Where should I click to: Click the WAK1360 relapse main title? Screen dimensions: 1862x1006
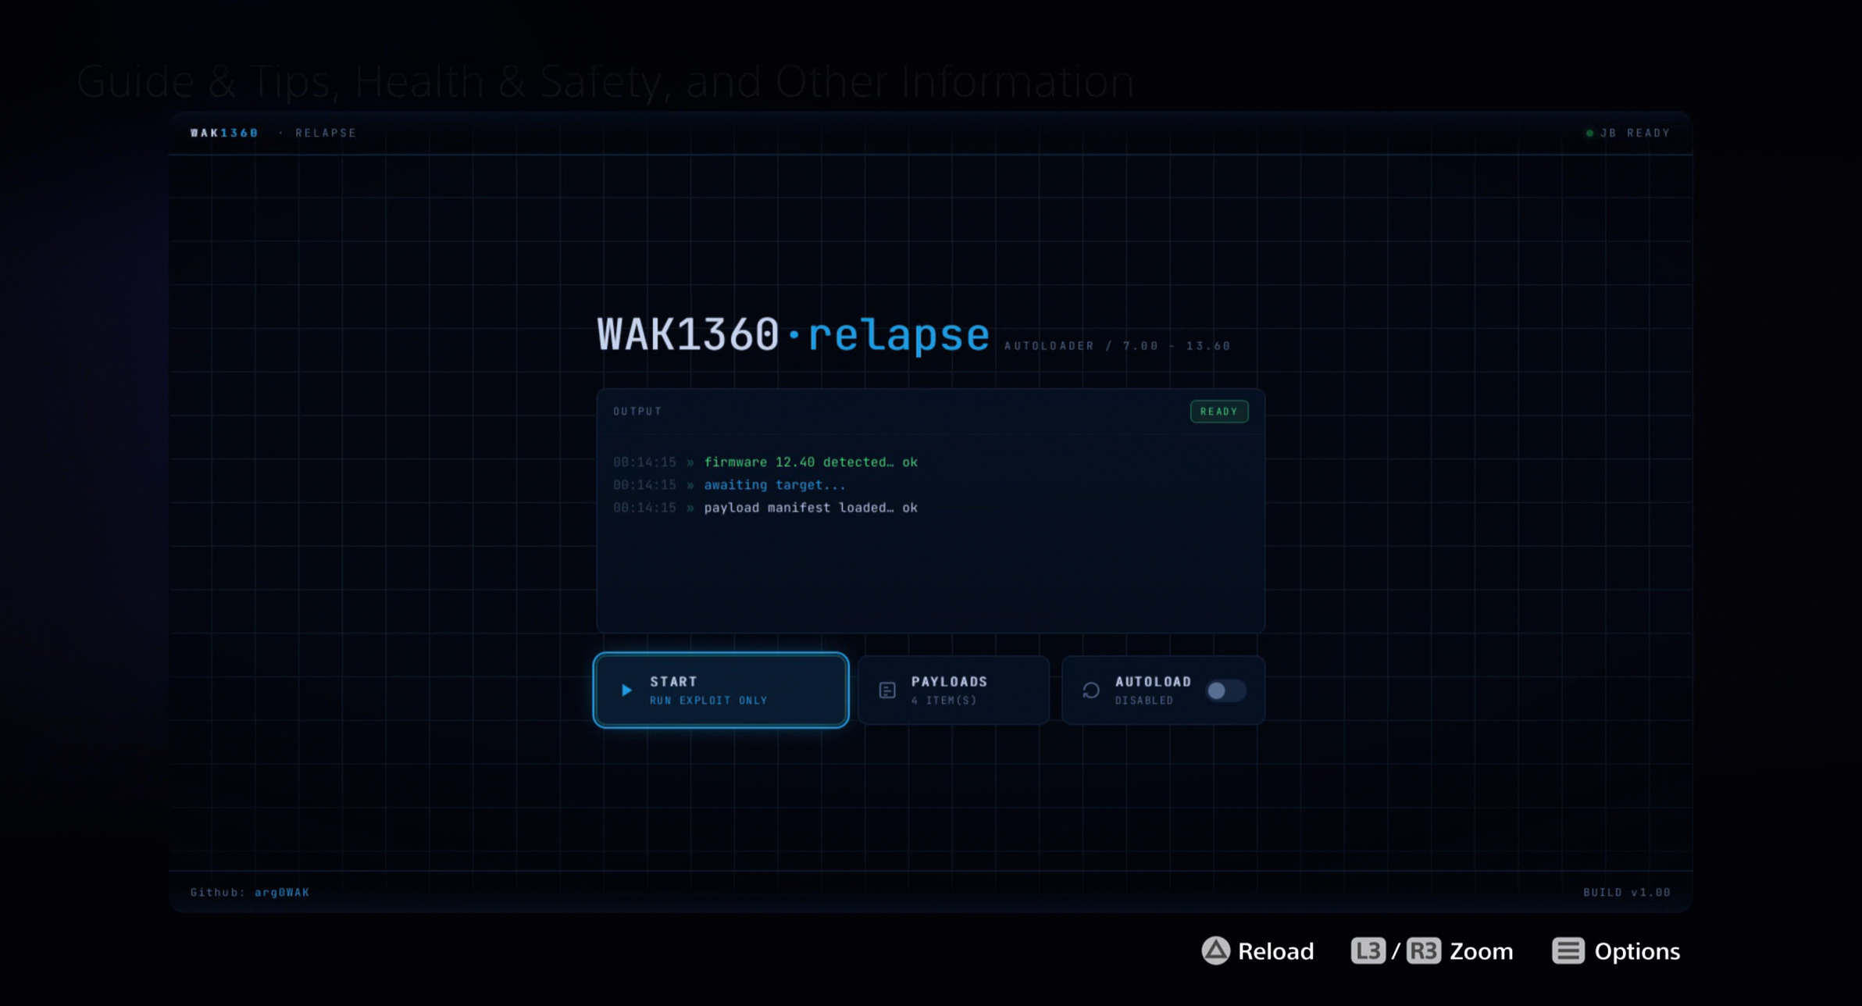(793, 335)
